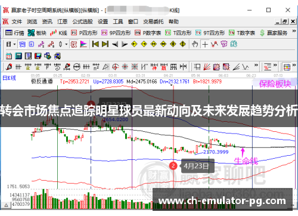The height and width of the screenshot is (216, 298).
Task: Select the hand pan tool
Action: pos(195,44)
